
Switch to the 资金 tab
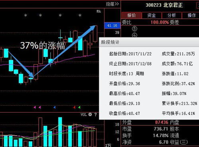point(152,15)
